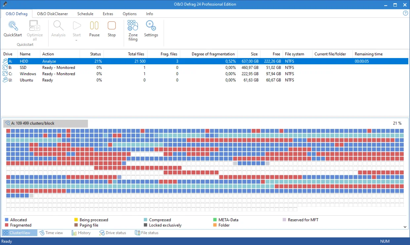Click the red Fragmented legend swatch
This screenshot has height=245, width=410.
pyautogui.click(x=7, y=225)
